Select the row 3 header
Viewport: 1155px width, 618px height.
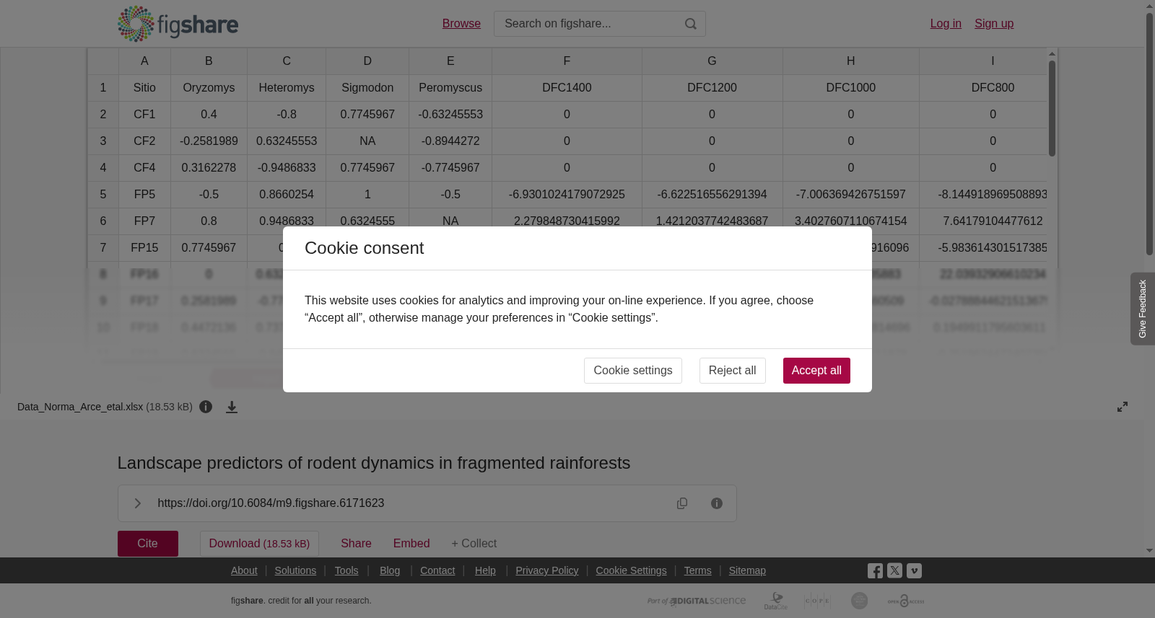[x=103, y=141]
